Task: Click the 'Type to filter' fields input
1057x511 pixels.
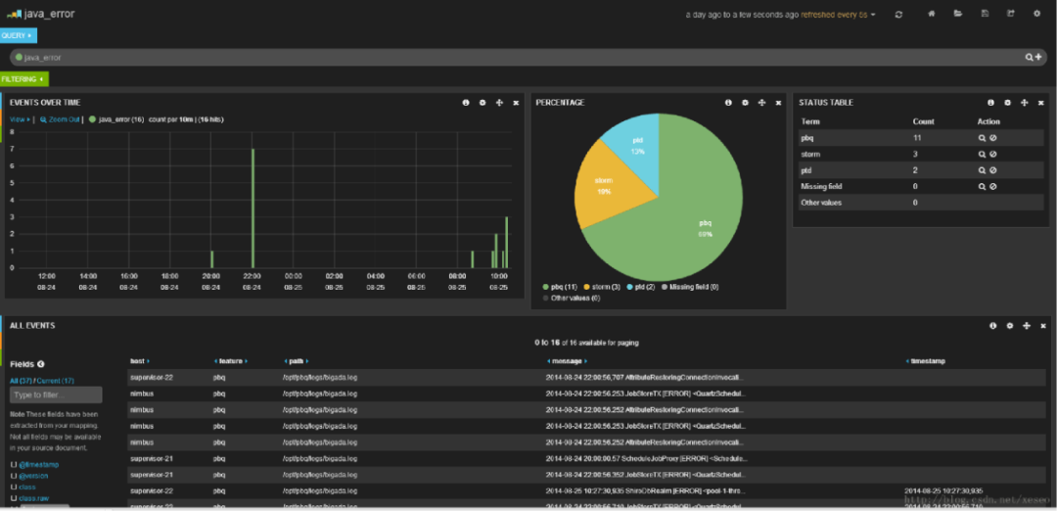Action: (x=56, y=395)
